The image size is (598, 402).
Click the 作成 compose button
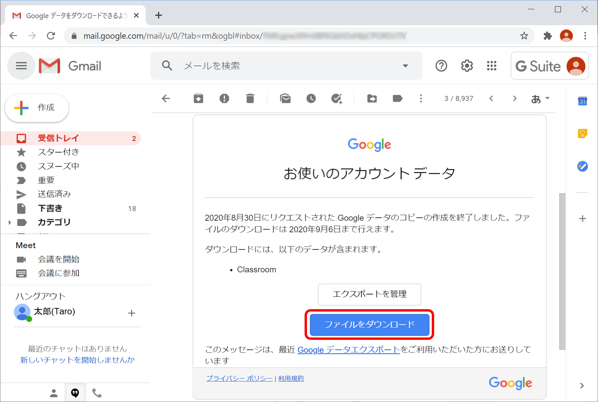click(x=37, y=108)
